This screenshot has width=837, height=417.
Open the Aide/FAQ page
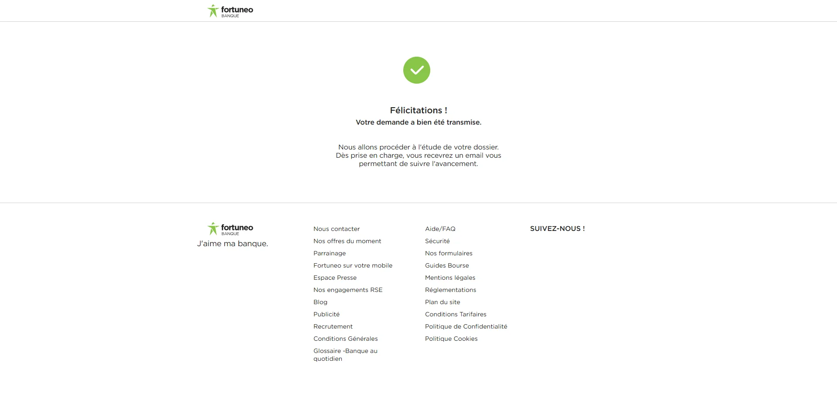pos(440,229)
